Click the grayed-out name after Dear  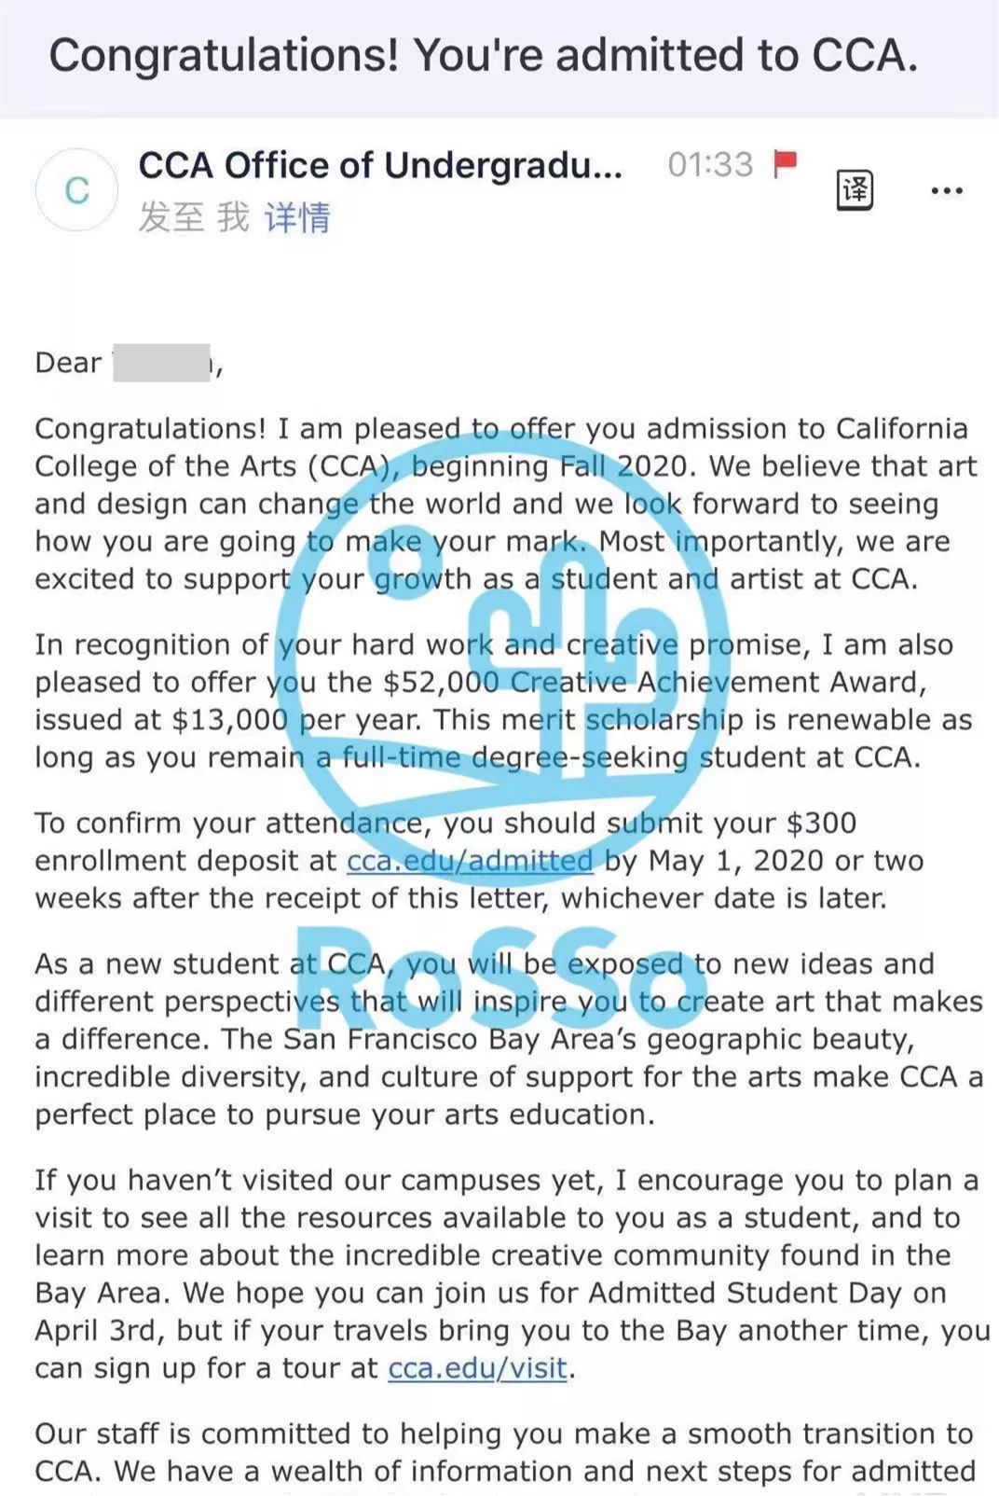pyautogui.click(x=162, y=363)
